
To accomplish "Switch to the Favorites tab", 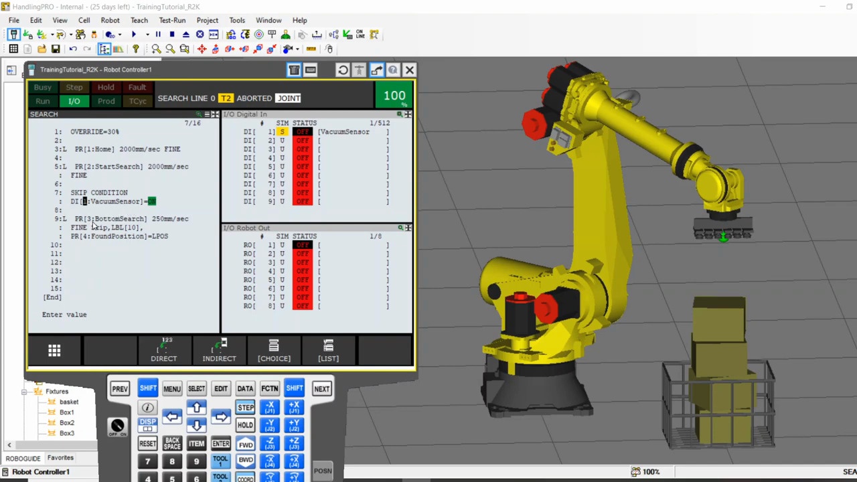I will point(60,457).
